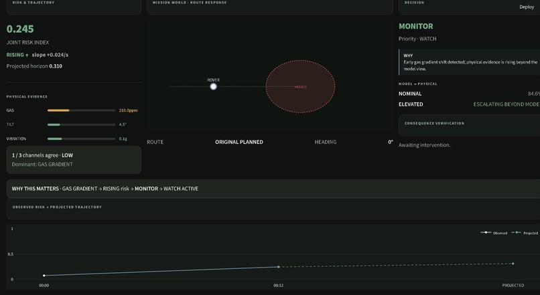Click the PROJECTED axis label
This screenshot has width=540, height=295.
point(513,286)
